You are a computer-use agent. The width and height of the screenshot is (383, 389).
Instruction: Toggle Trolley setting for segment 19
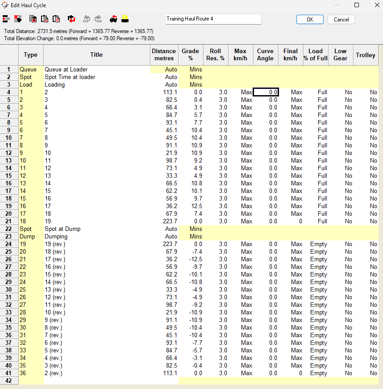[366, 244]
